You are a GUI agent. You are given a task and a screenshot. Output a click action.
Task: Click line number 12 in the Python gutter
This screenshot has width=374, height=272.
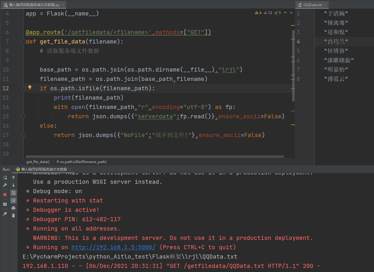click(6, 88)
